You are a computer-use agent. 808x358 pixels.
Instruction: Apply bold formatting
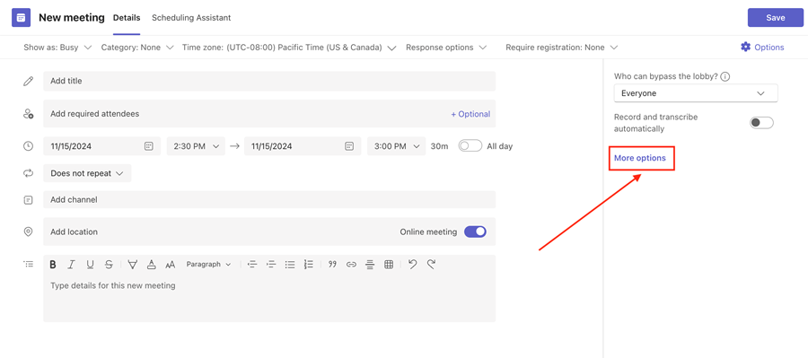tap(53, 265)
